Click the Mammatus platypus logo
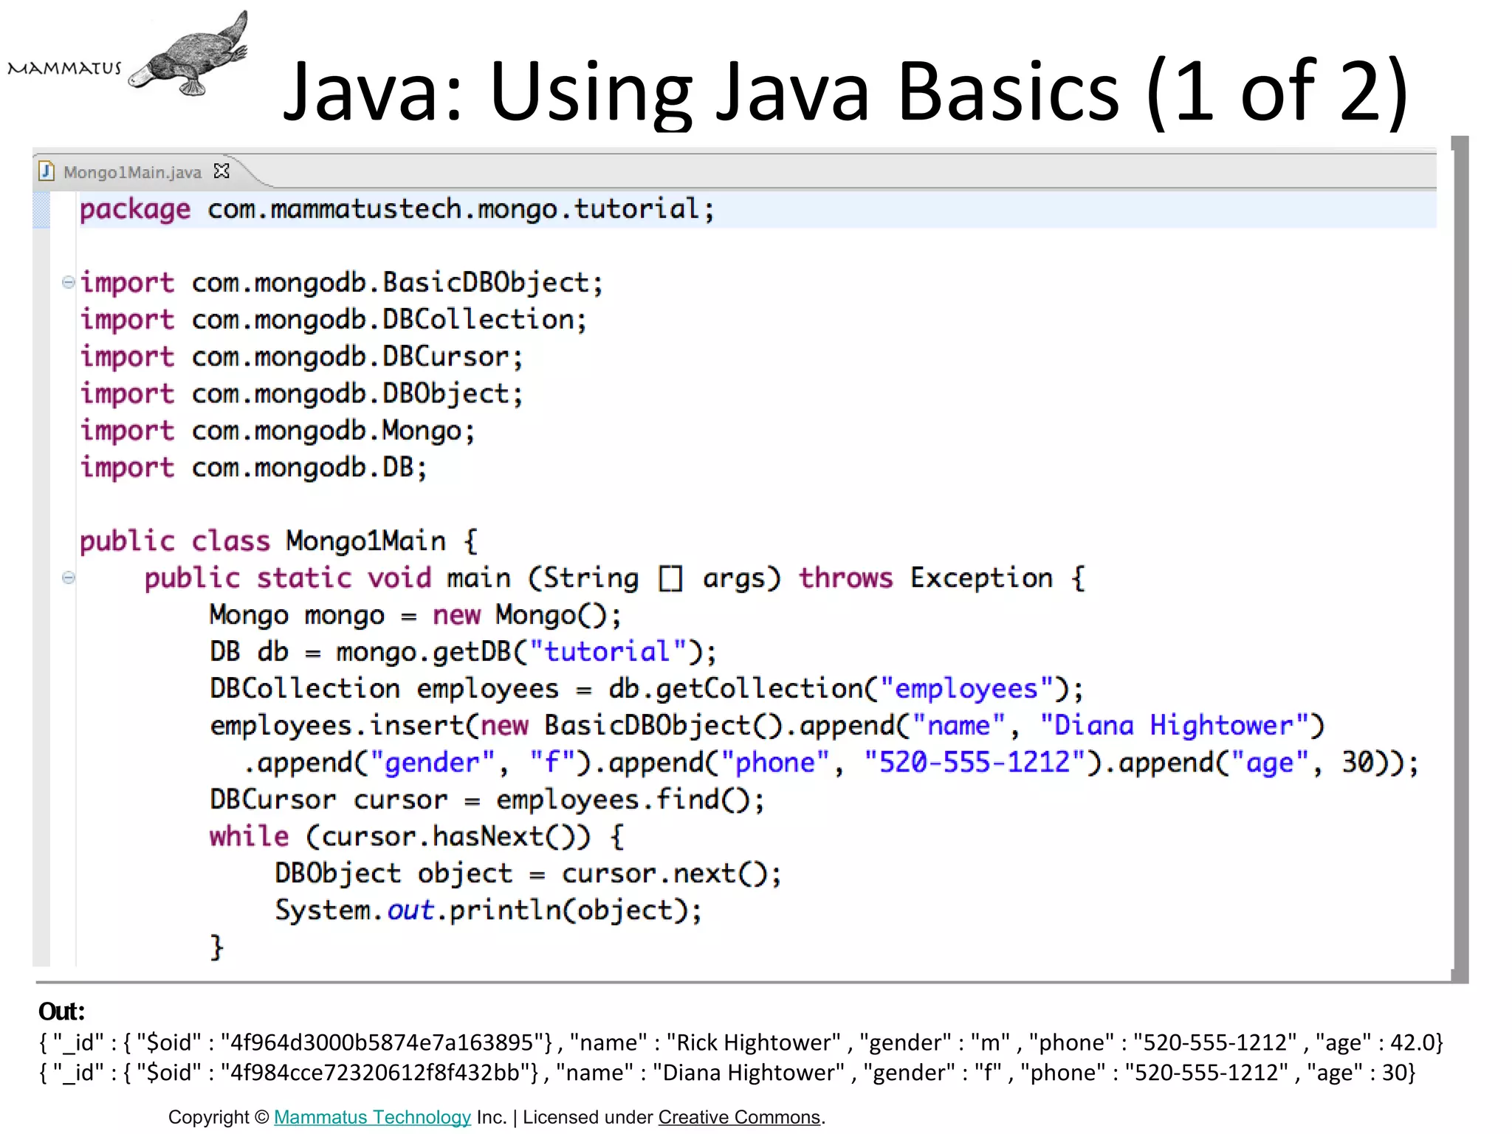This screenshot has width=1512, height=1134. pyautogui.click(x=128, y=54)
